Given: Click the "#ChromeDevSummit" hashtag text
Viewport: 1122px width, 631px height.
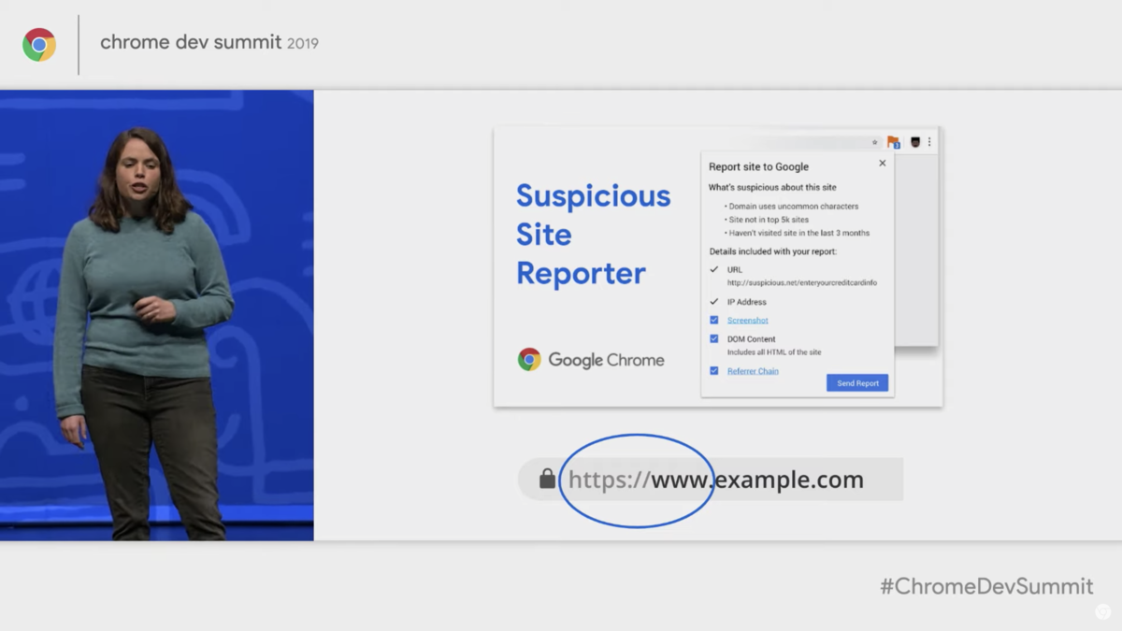Looking at the screenshot, I should [x=986, y=586].
